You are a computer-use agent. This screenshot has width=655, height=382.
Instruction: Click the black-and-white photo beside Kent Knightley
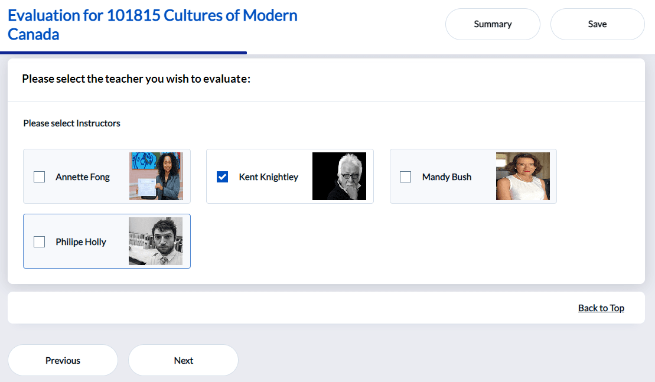(x=339, y=177)
